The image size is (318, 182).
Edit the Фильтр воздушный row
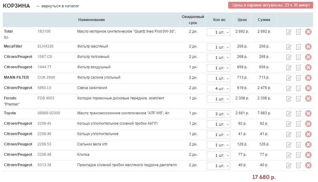tap(289, 67)
